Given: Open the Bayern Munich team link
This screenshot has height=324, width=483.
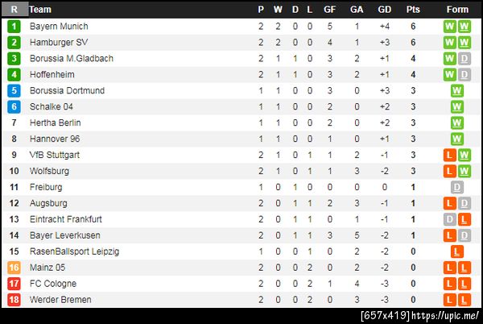Looking at the screenshot, I should tap(59, 27).
